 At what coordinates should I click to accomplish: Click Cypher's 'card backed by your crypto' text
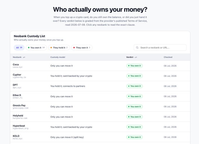click(x=78, y=76)
